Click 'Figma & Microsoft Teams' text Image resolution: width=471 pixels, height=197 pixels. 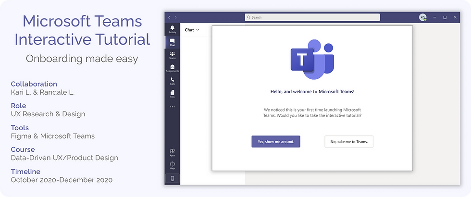(x=53, y=136)
